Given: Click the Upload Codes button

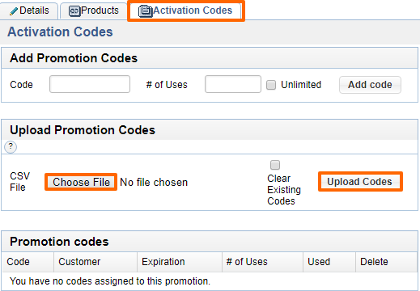Looking at the screenshot, I should [x=360, y=182].
